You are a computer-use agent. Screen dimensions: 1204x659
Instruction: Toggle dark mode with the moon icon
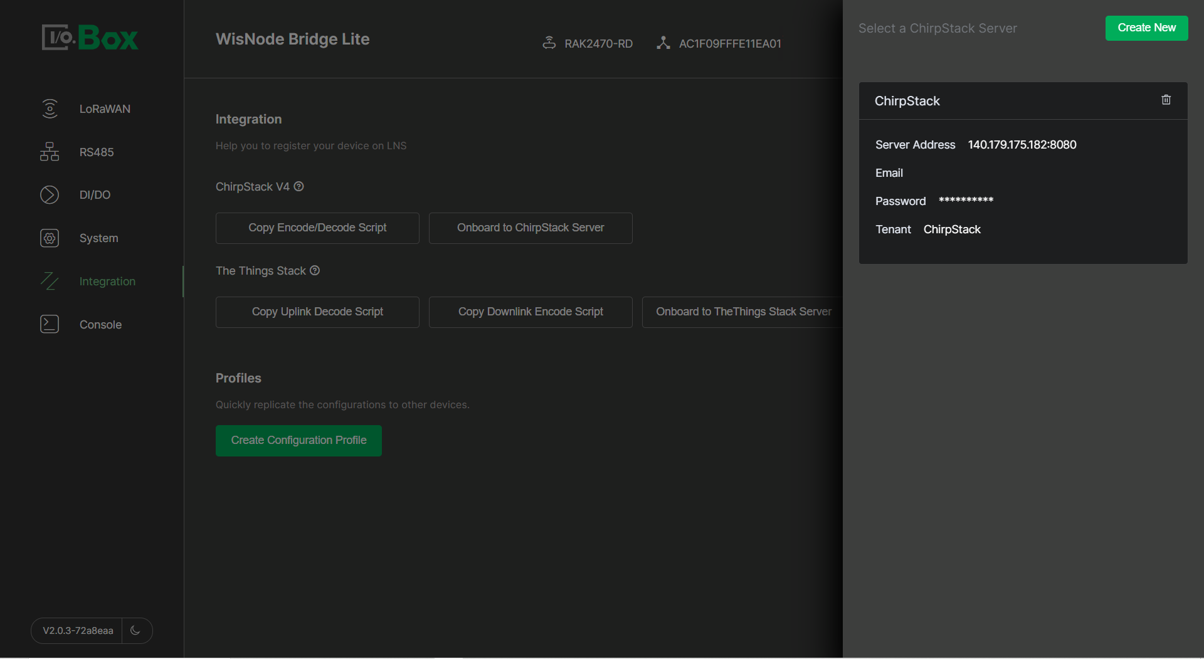click(x=135, y=630)
